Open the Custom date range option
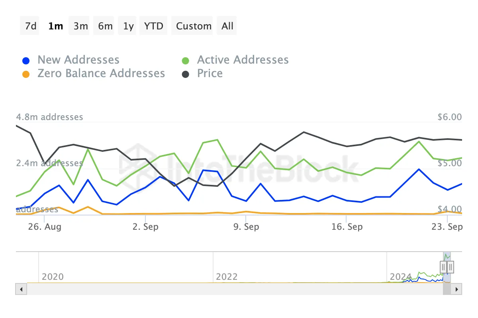Viewport: 478px width, 318px height. 194,26
